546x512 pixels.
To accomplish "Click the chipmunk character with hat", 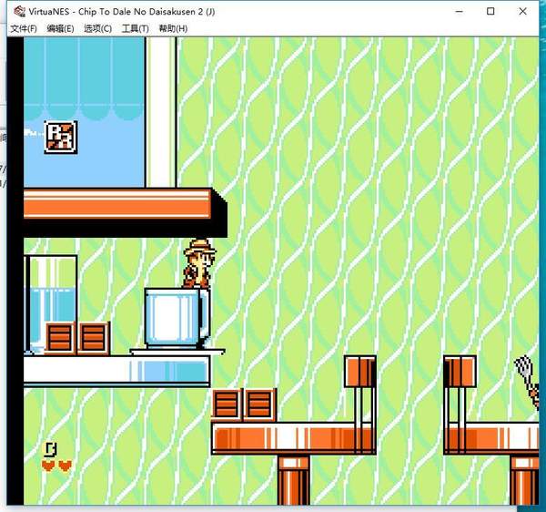I will [x=198, y=264].
